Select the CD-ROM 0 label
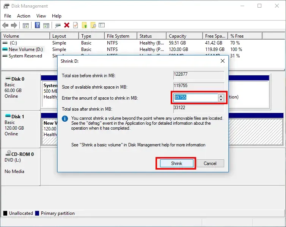The image size is (286, 227). click(x=23, y=154)
